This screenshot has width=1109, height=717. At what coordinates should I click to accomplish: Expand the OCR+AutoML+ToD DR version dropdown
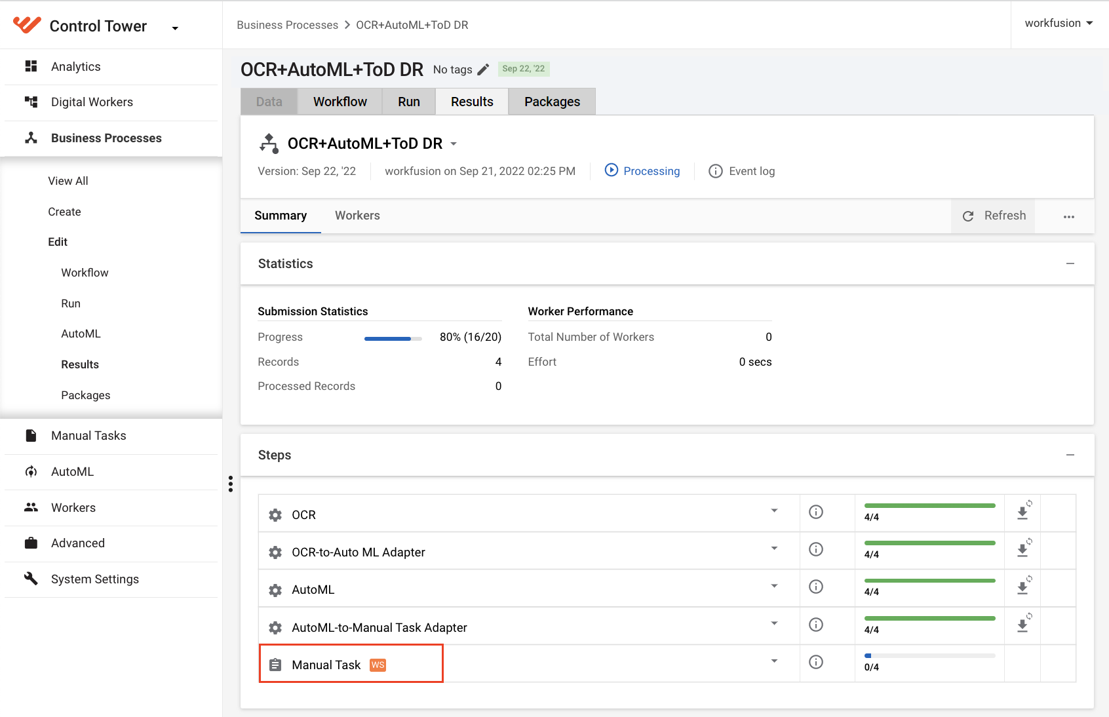(x=454, y=144)
